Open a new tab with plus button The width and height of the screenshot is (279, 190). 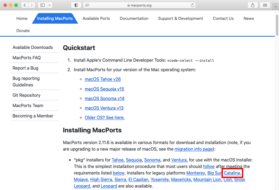click(275, 7)
